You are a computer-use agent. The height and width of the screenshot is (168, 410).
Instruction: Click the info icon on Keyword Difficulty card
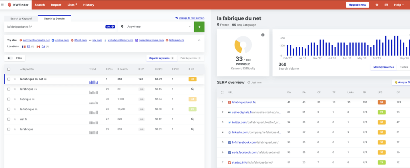click(263, 35)
